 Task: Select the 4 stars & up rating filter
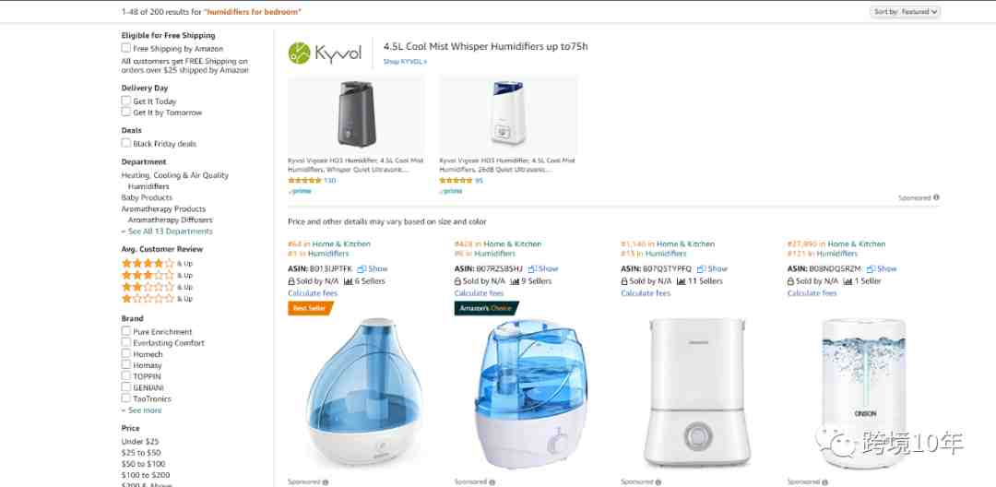[x=157, y=263]
